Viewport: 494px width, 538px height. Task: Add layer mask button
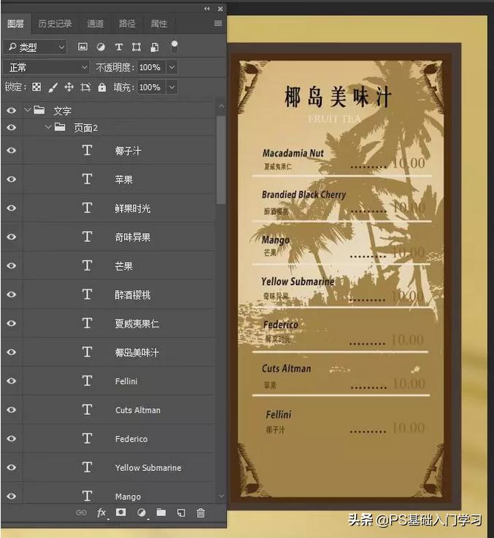click(120, 512)
